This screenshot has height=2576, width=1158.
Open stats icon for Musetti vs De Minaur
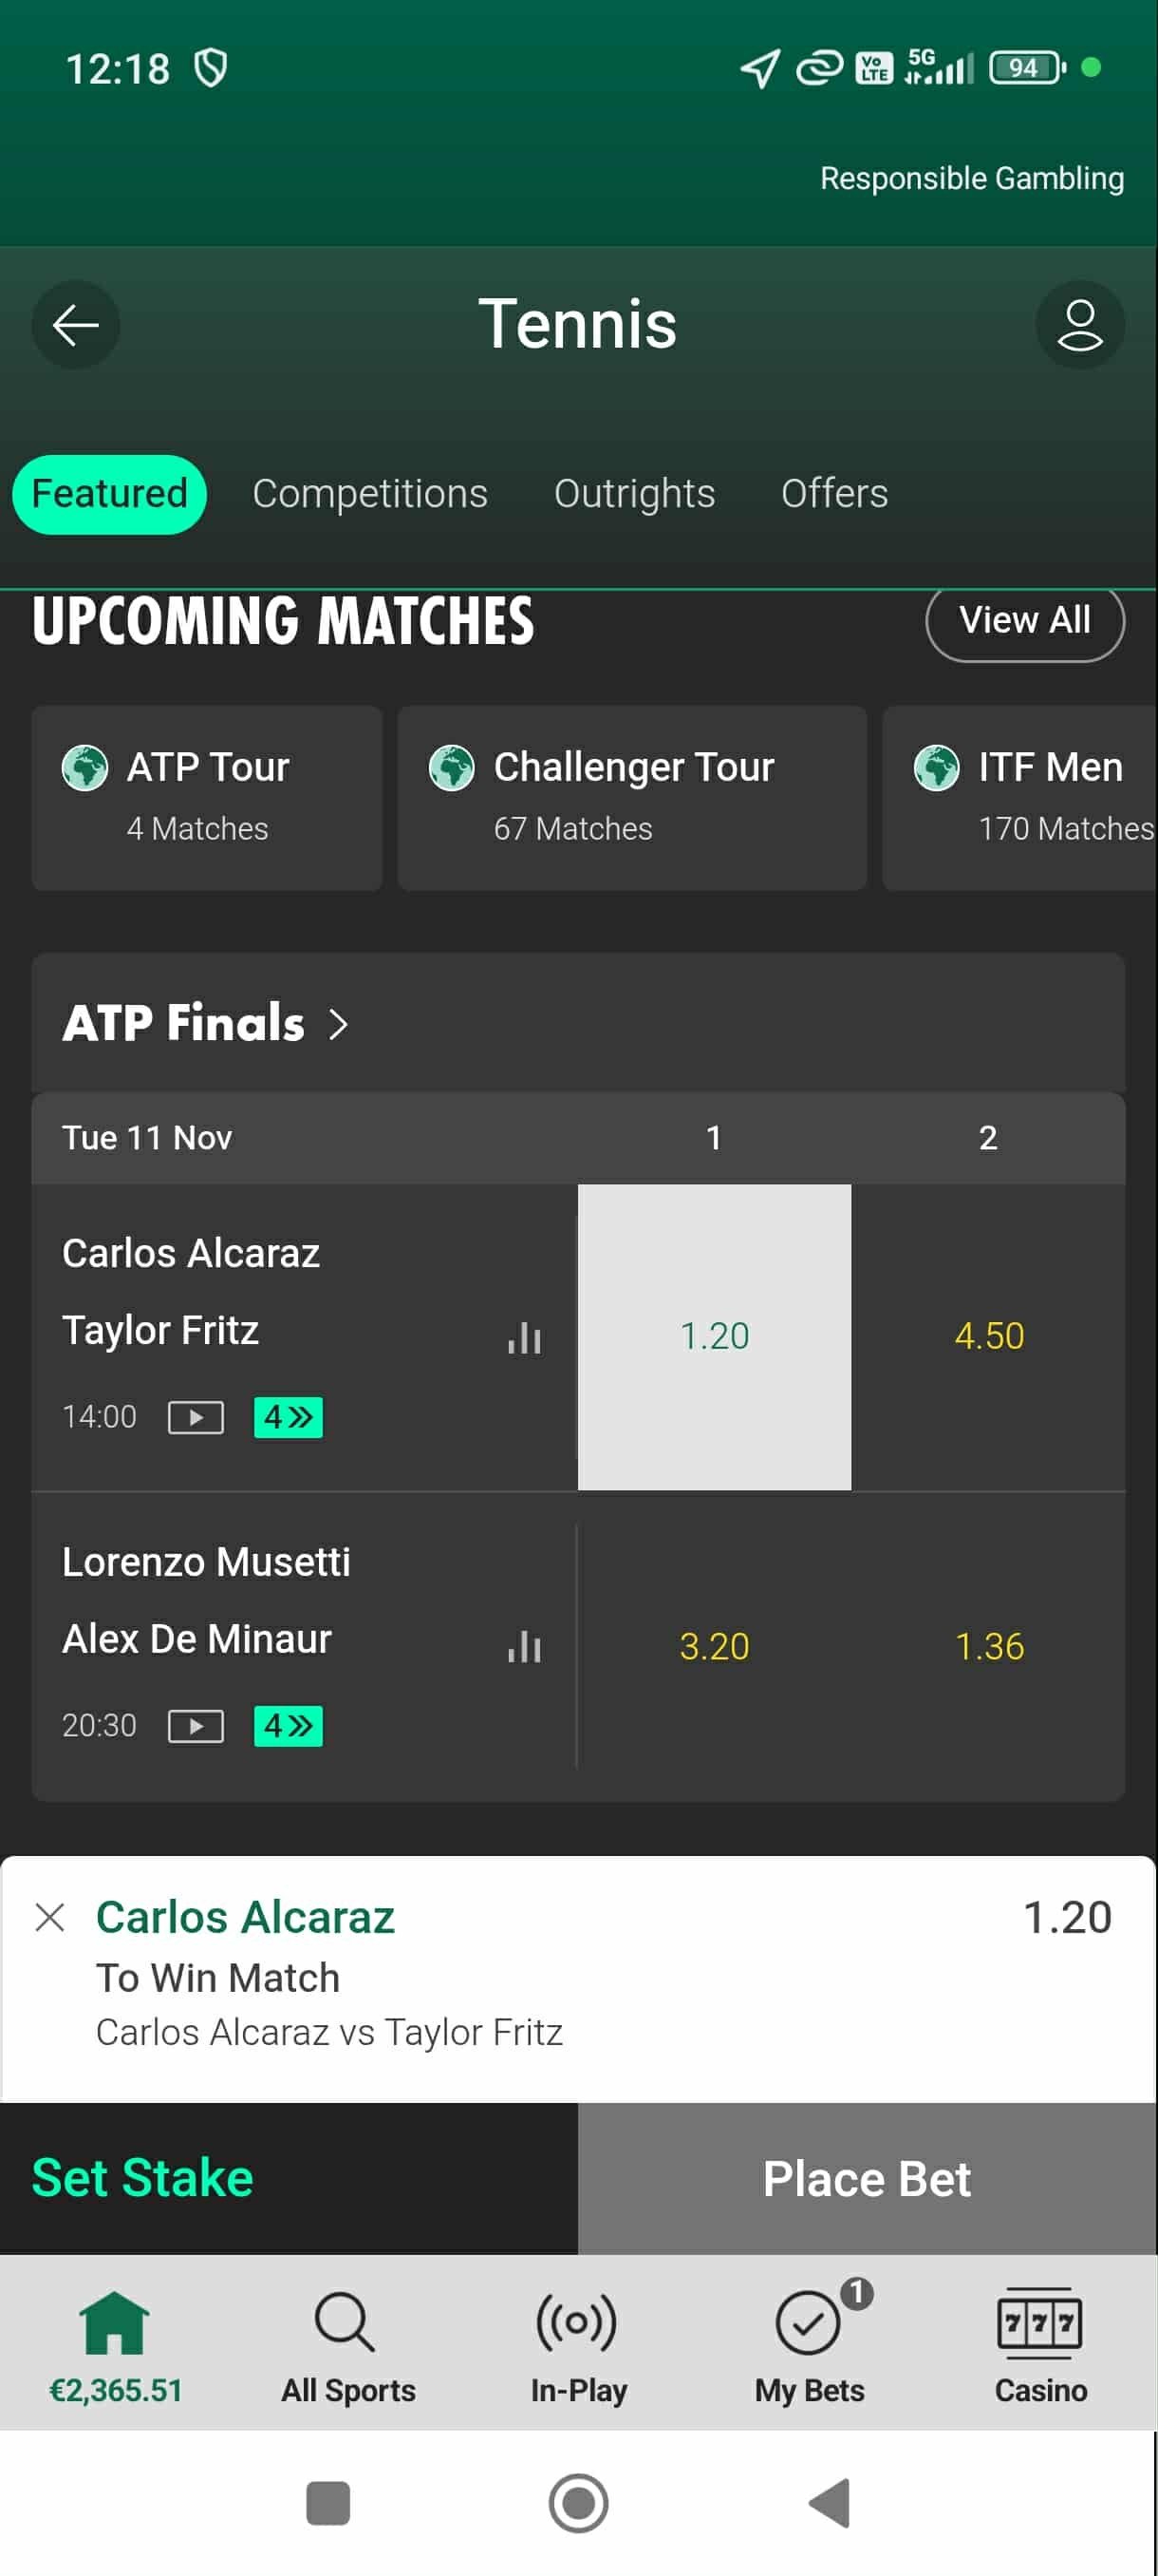point(525,1646)
